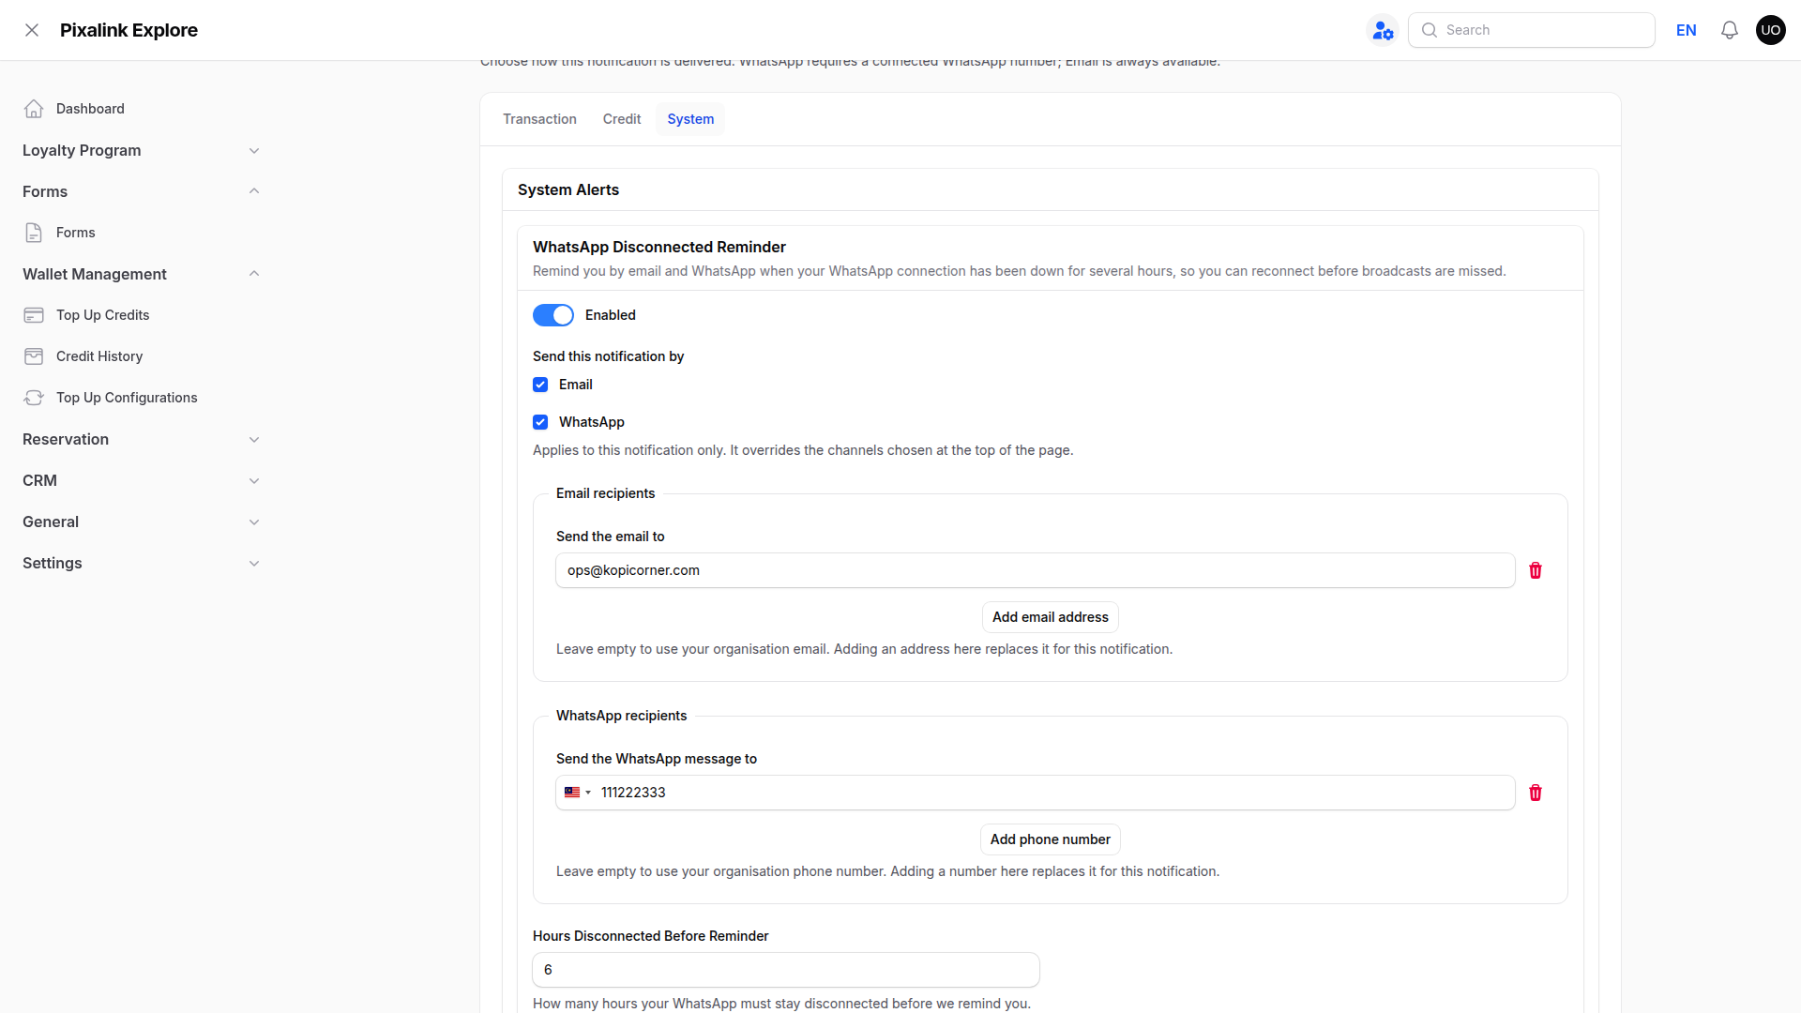Open the UO profile avatar
Viewport: 1801px width, 1013px height.
pyautogui.click(x=1770, y=30)
